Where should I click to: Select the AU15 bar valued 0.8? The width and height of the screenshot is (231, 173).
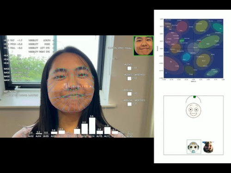pyautogui.click(x=100, y=132)
